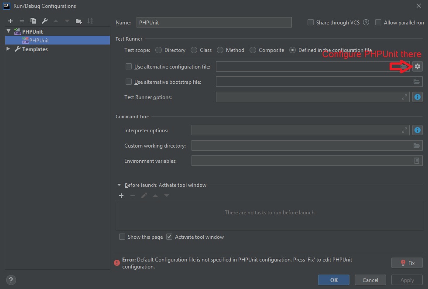Enable Allow parallel run
428x289 pixels.
tap(378, 22)
